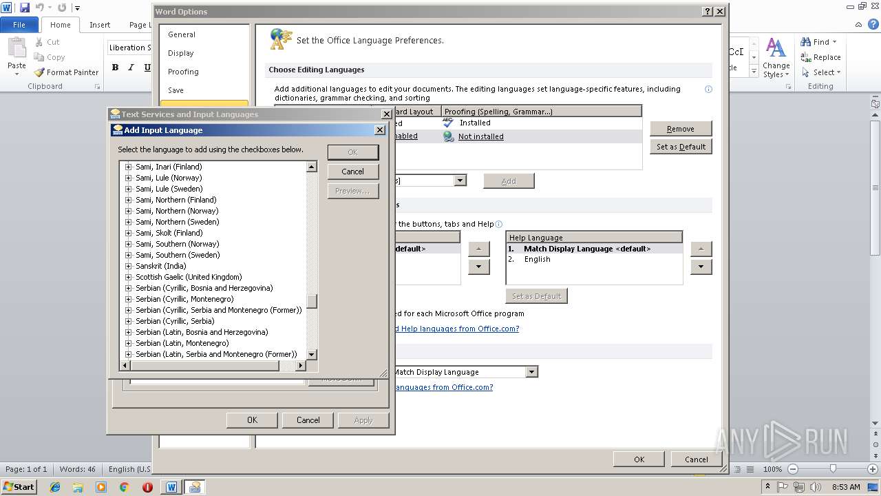
Task: Click the zoom out minus button
Action: (x=792, y=469)
